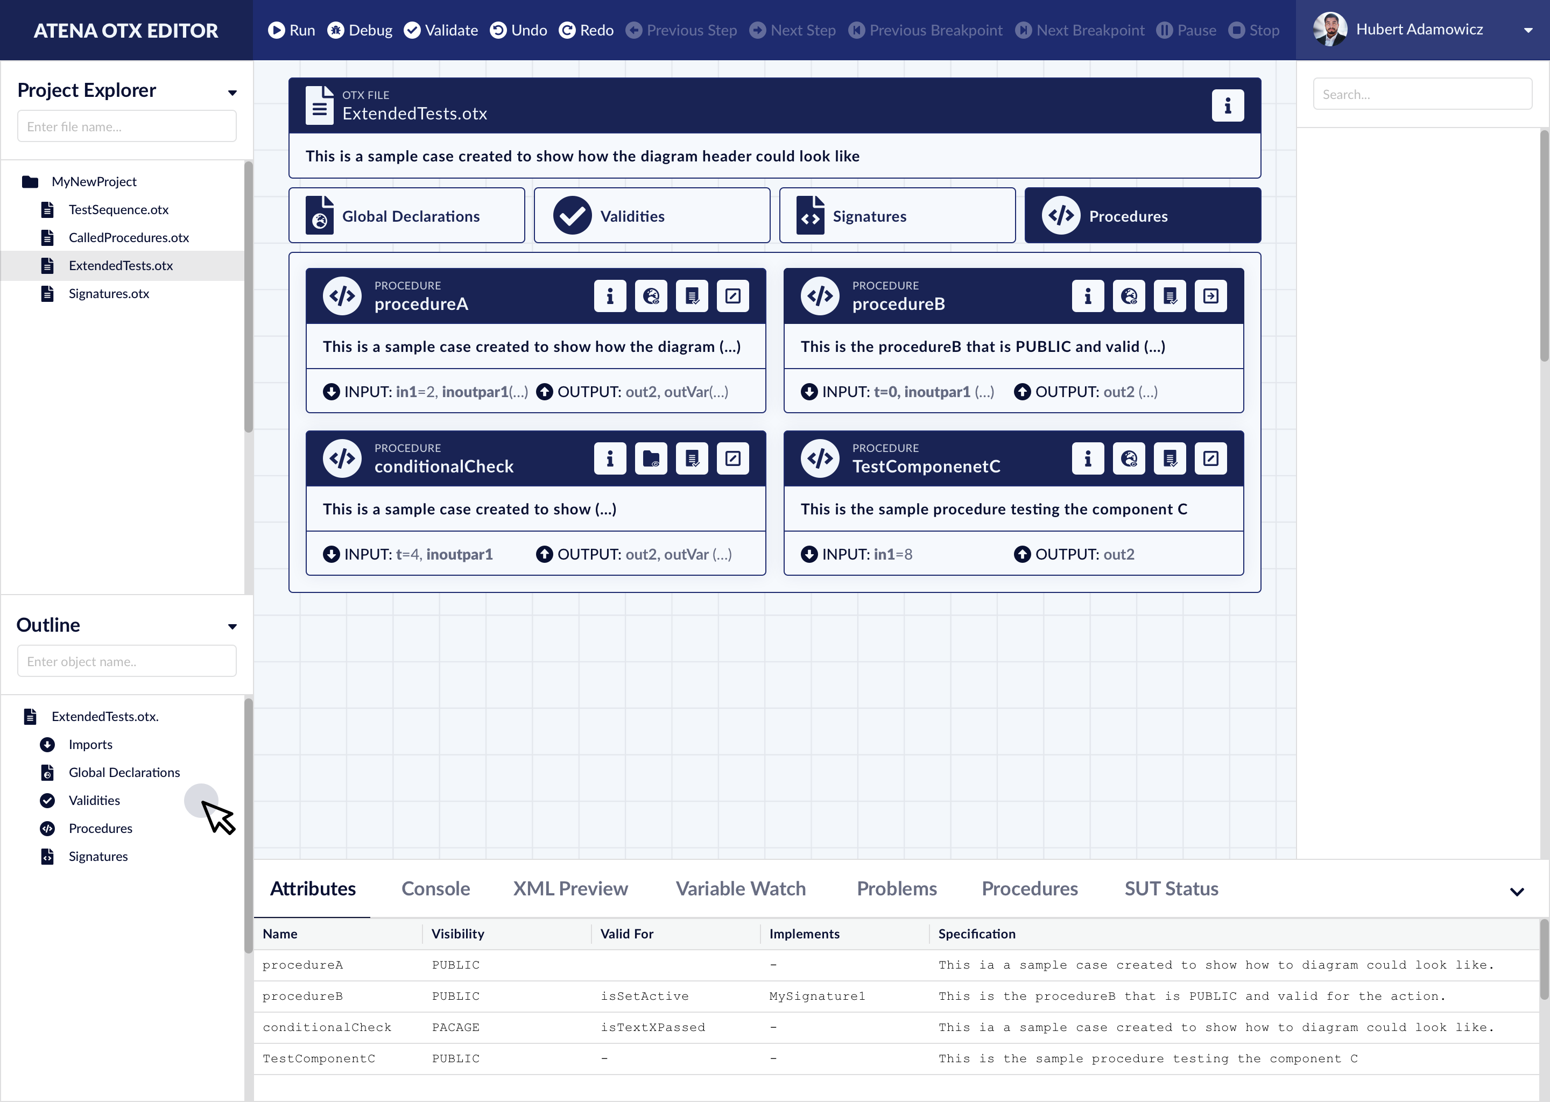
Task: Open TestComponenetC edit pencil icon
Action: 1211,458
